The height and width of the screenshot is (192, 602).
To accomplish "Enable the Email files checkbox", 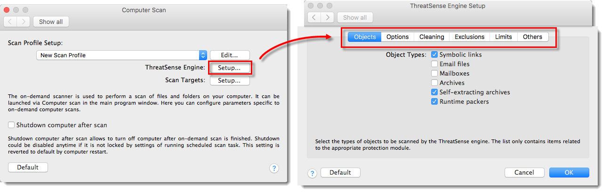I will (x=434, y=64).
